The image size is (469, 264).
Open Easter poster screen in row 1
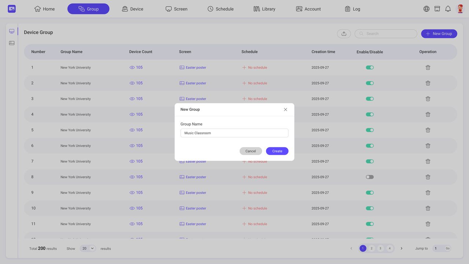coord(193,67)
